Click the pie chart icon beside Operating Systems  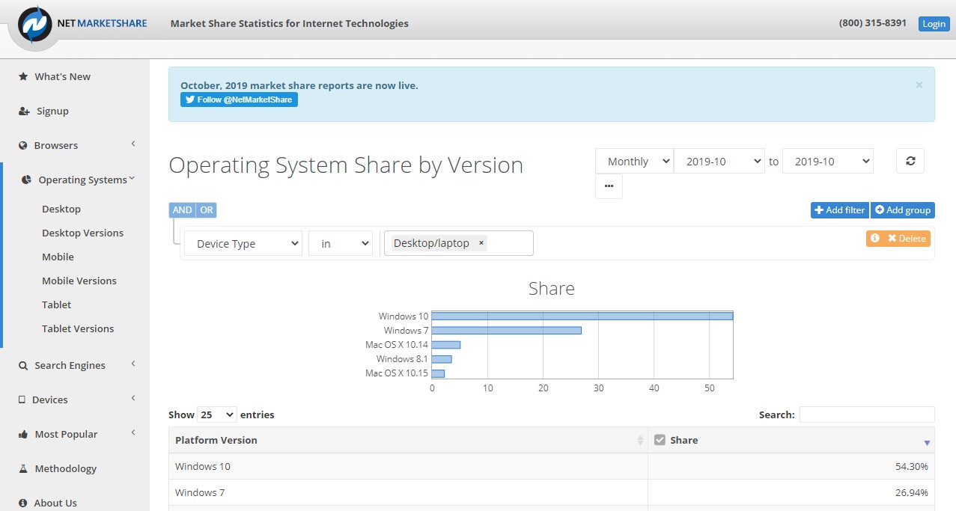(x=27, y=180)
